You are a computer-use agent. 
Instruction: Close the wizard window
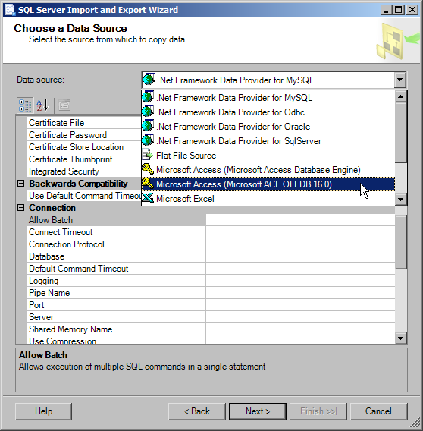point(412,10)
